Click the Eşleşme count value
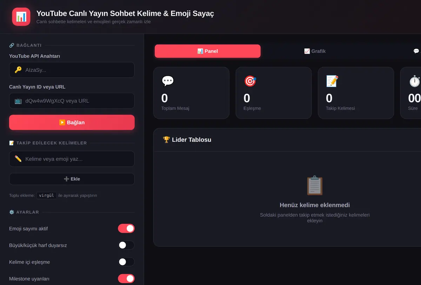421x285 pixels. 247,98
